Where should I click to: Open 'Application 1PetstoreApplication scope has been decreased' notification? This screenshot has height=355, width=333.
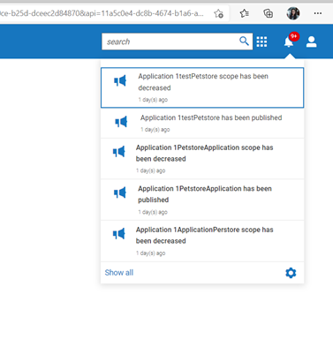(202, 159)
